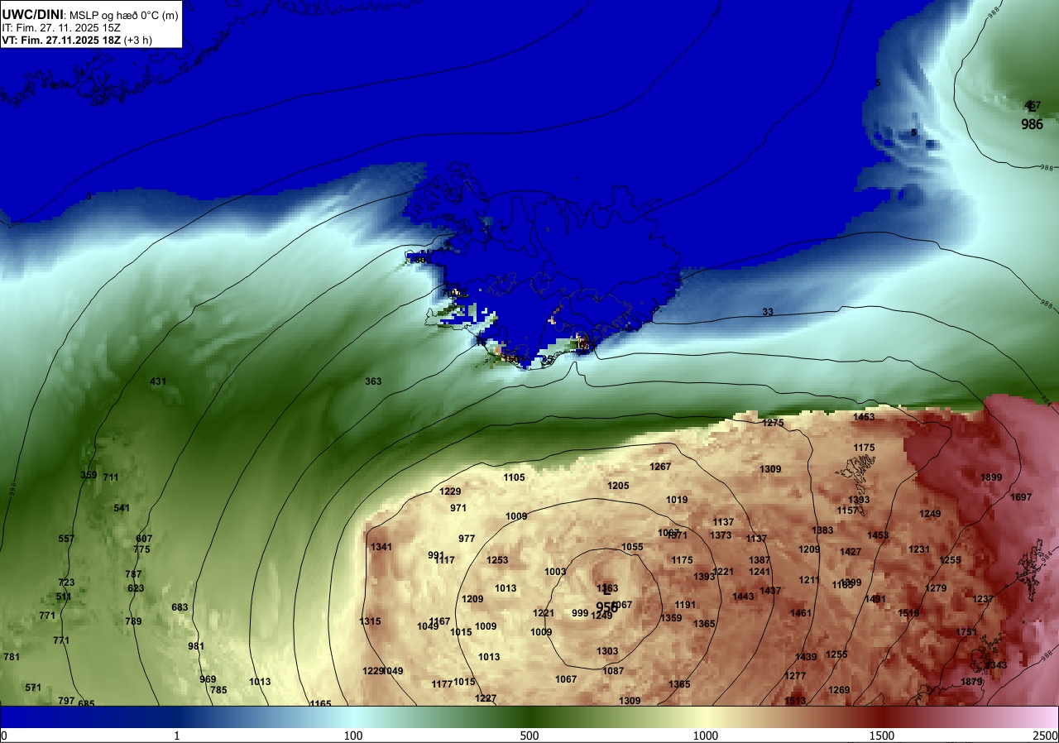1059x743 pixels.
Task: Click the 1165 height value
Action: click(320, 704)
